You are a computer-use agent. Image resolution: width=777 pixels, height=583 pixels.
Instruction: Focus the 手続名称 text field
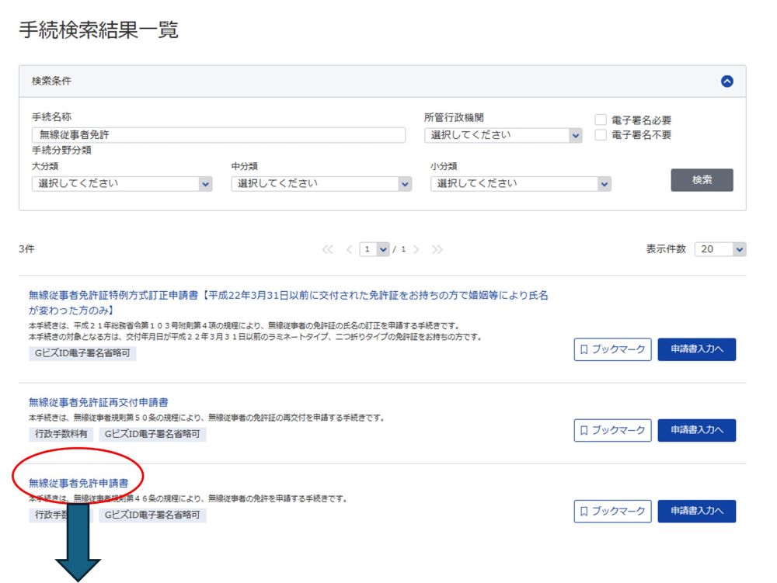(218, 135)
